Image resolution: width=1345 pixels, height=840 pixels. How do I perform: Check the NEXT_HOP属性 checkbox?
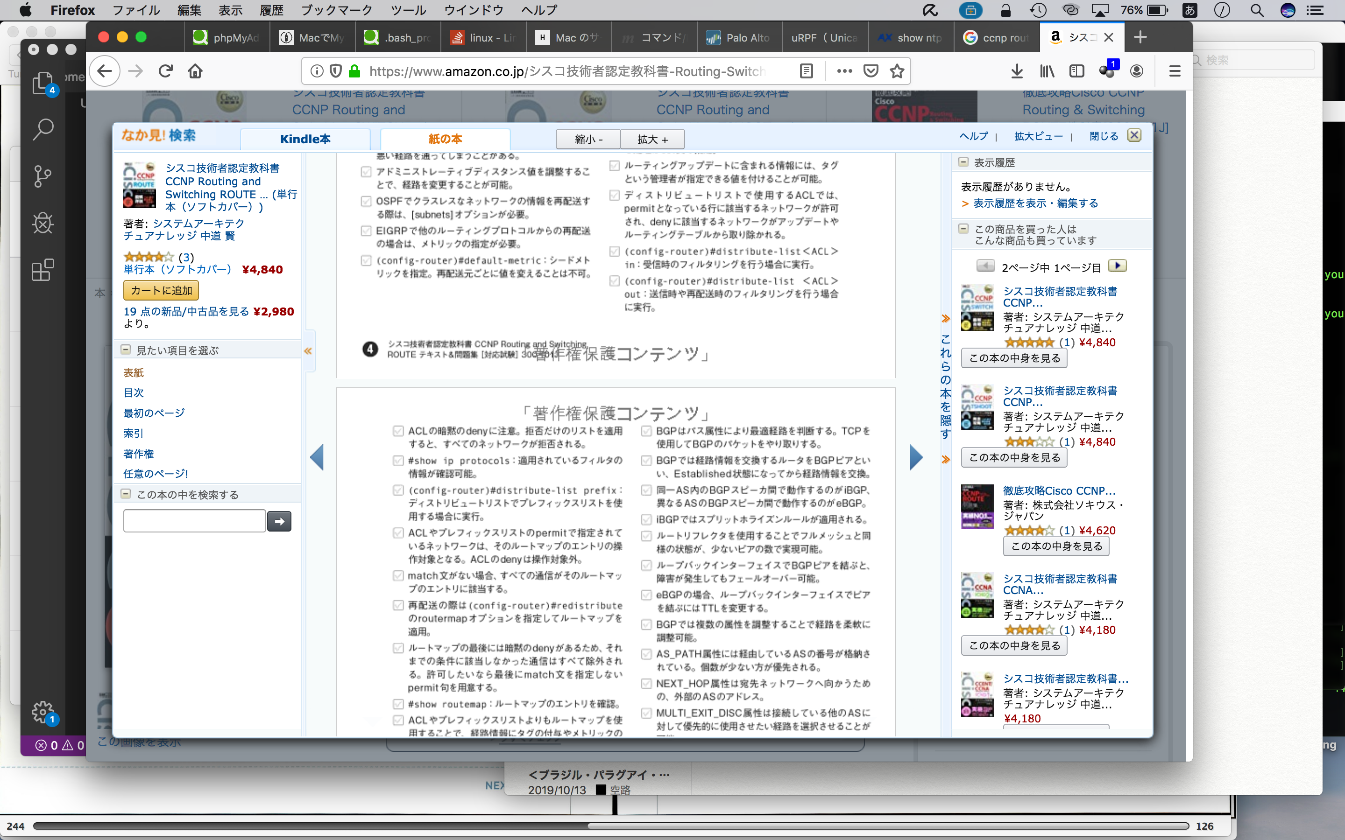(646, 683)
